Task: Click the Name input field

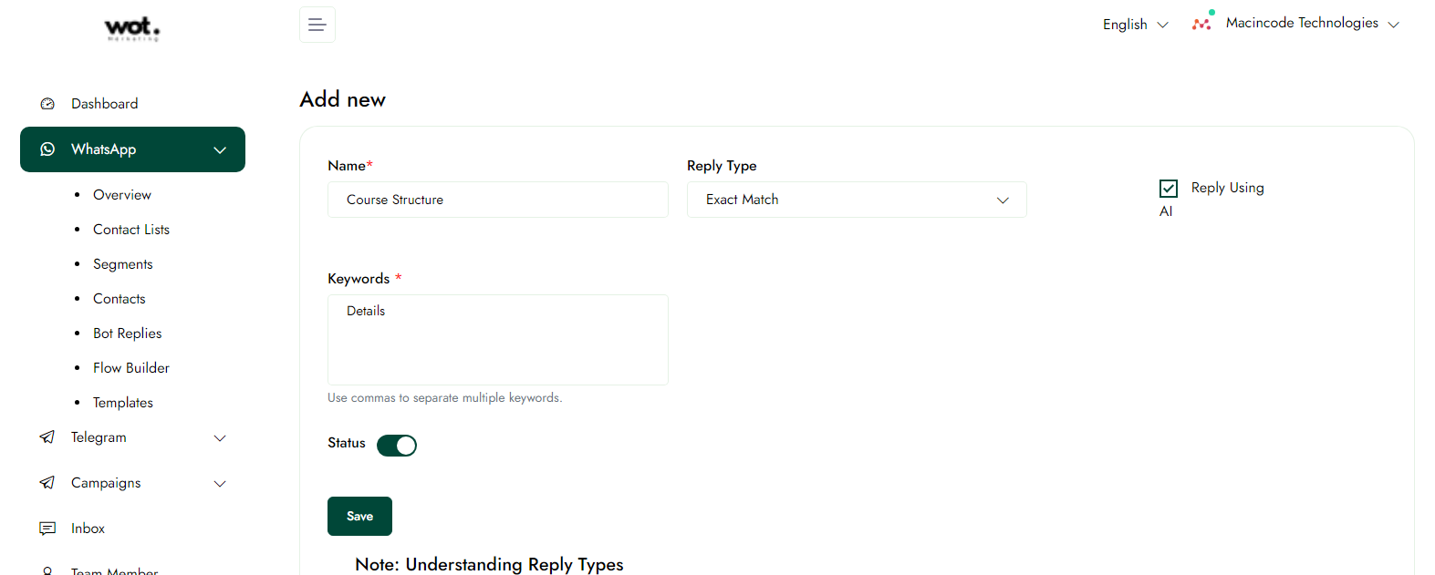Action: pyautogui.click(x=497, y=200)
